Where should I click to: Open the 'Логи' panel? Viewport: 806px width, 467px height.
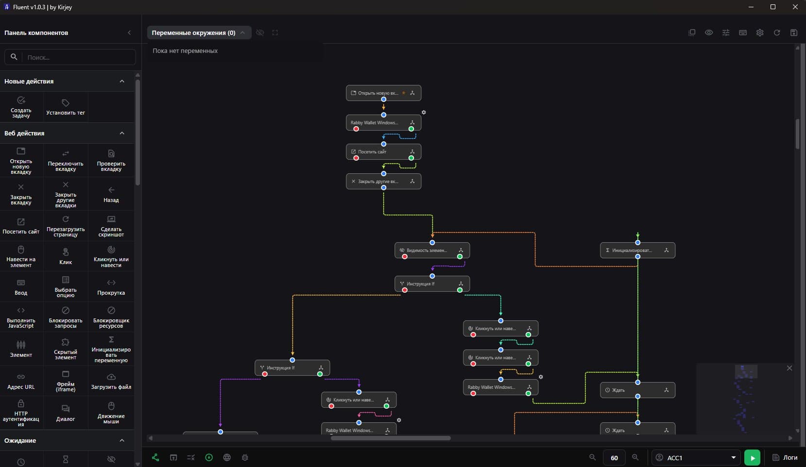point(785,458)
